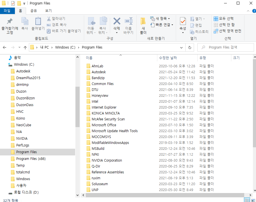Select the AhnLab folder
The width and height of the screenshot is (256, 202).
tap(97, 66)
